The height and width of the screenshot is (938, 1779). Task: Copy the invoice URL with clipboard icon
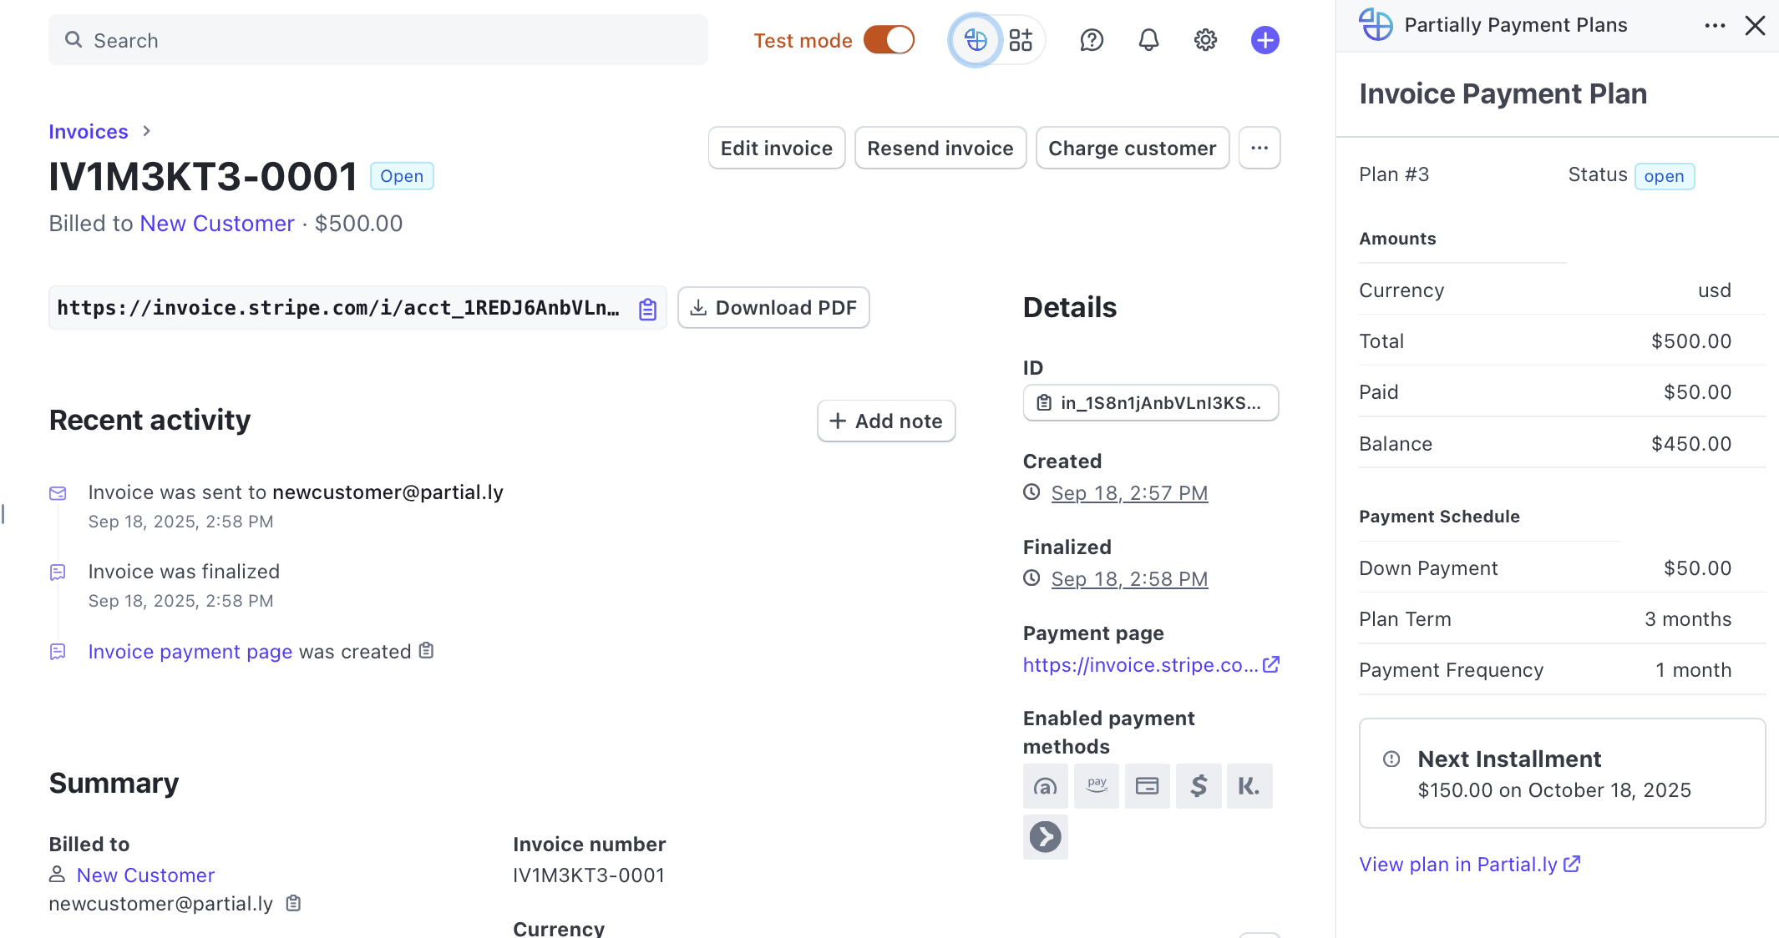[x=647, y=309]
